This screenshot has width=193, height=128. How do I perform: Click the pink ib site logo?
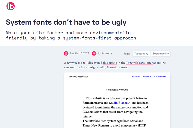point(11,6)
